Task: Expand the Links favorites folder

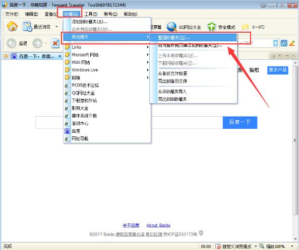Action: pyautogui.click(x=107, y=47)
